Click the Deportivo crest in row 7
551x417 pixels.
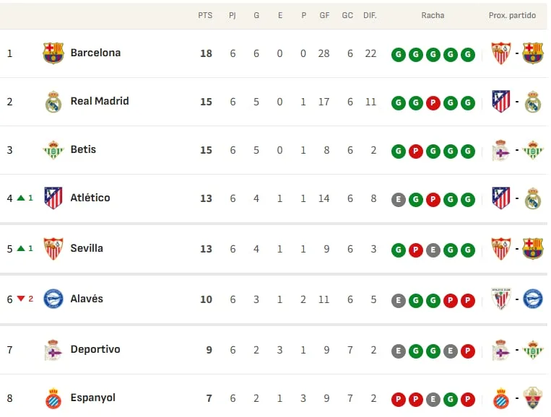tap(53, 350)
